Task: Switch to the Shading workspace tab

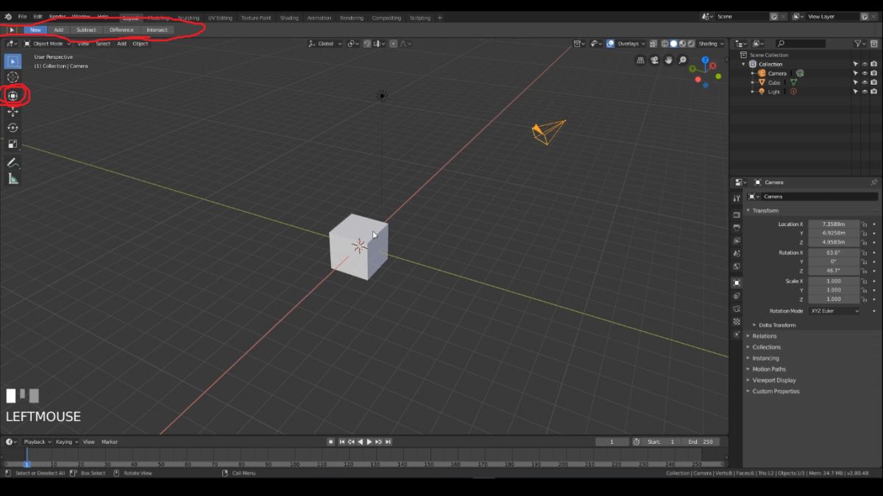Action: (289, 18)
